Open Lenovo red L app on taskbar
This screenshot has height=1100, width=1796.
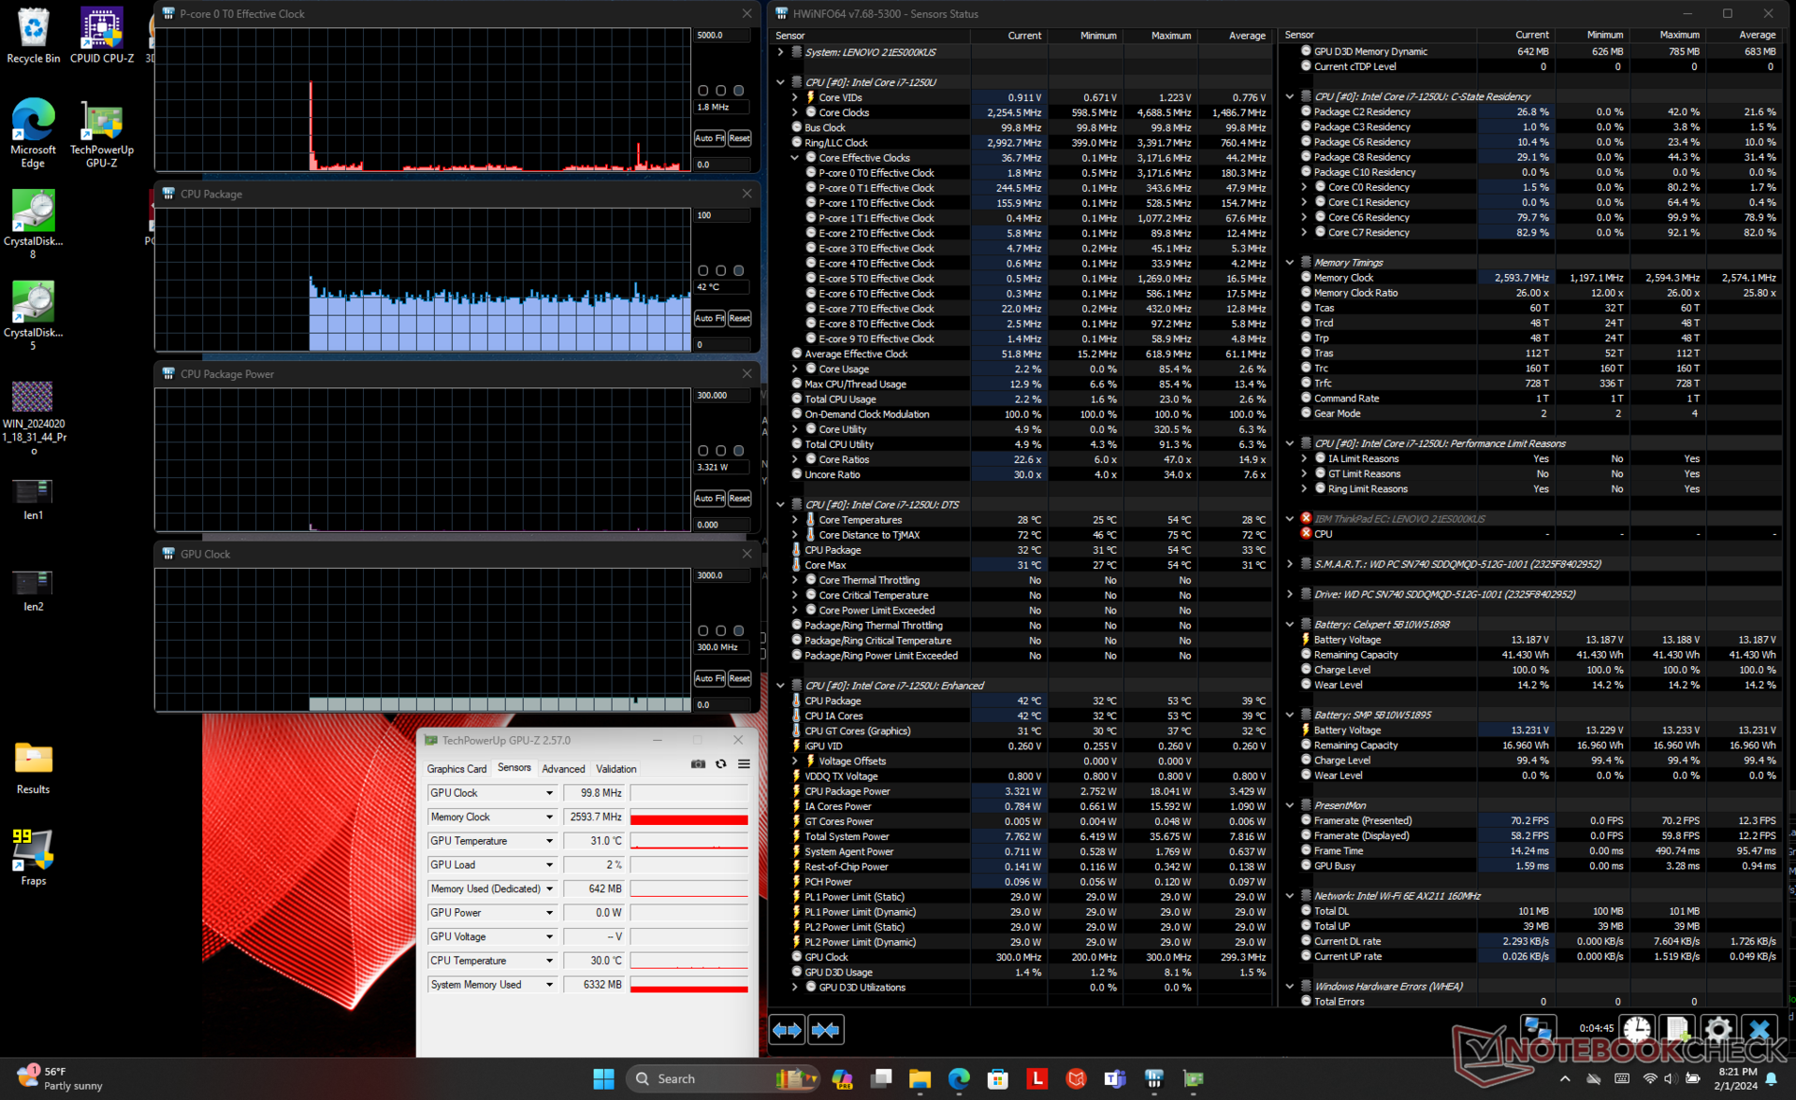(1037, 1078)
